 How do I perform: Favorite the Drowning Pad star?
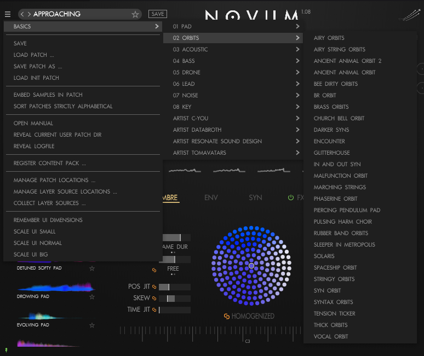click(x=92, y=297)
